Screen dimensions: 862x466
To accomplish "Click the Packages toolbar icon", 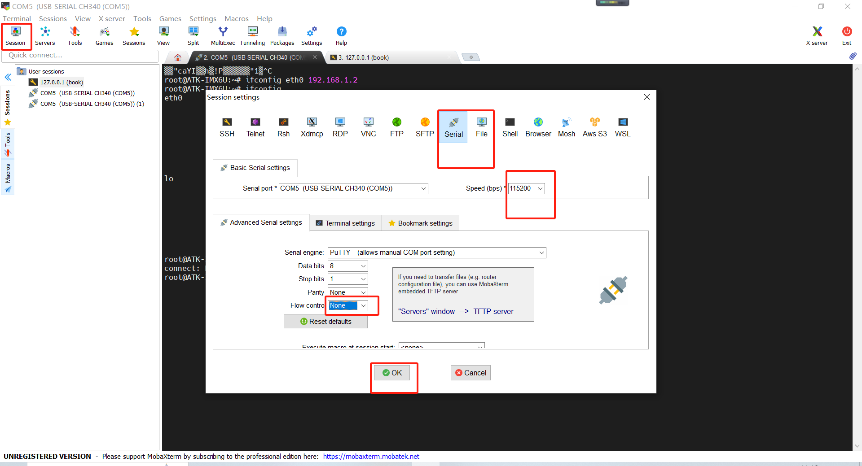I will click(282, 36).
